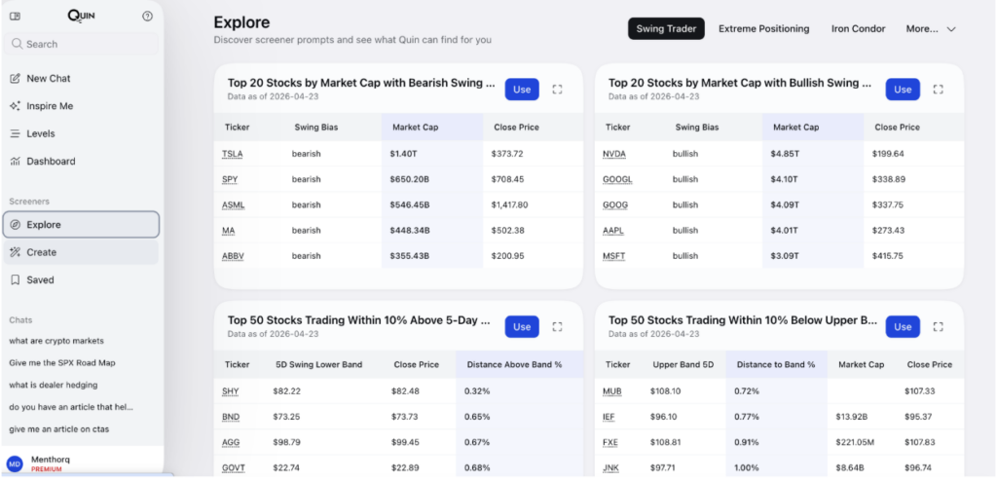Click 'Distance to Band %' column header
This screenshot has height=481, width=997.
click(776, 364)
